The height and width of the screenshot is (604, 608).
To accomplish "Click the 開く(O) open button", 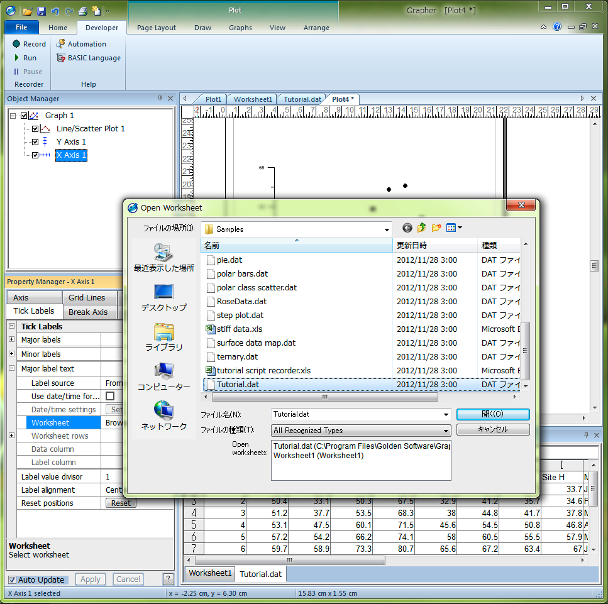I will click(493, 414).
